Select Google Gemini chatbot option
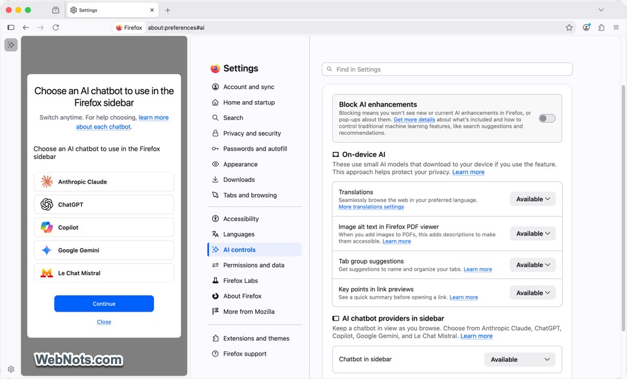 pyautogui.click(x=104, y=251)
